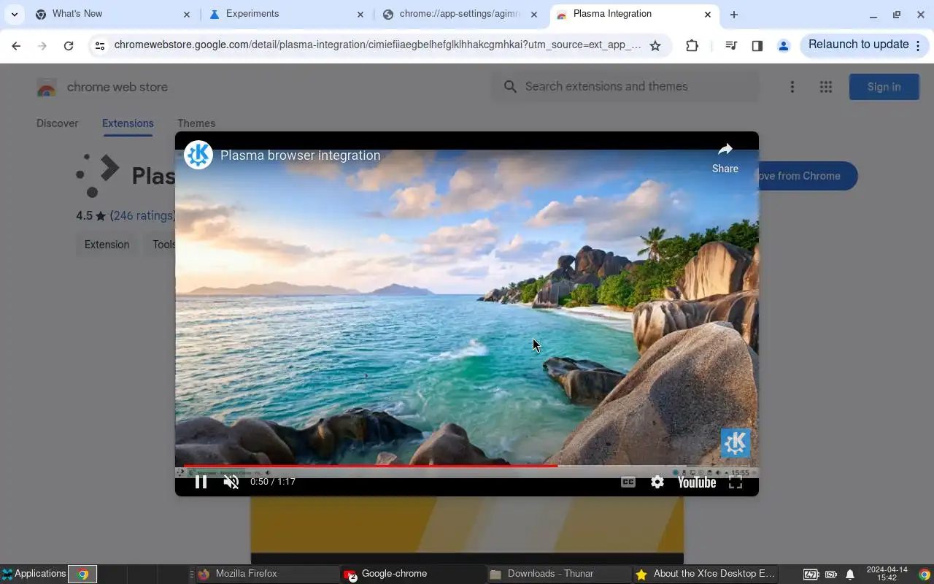Switch to Mozilla Firefox in taskbar
Viewport: 934px width, 584px height.
pos(266,574)
